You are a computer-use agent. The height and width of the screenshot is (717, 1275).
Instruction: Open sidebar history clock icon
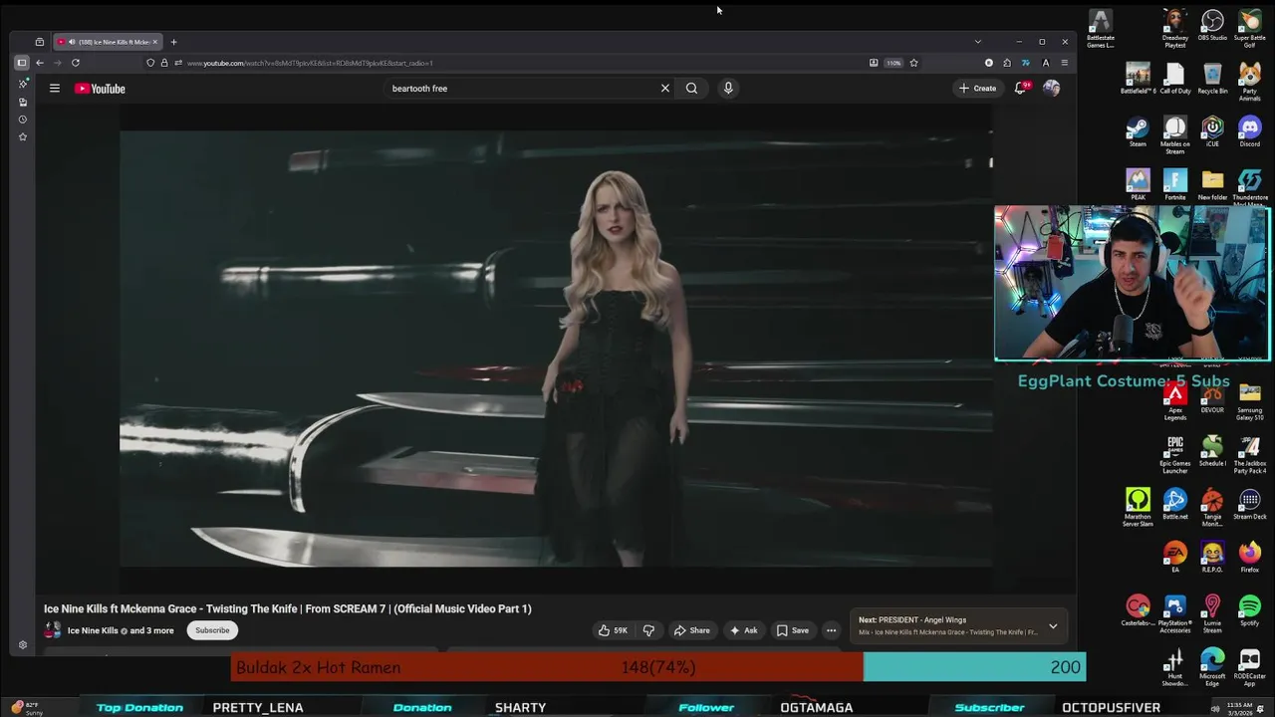(x=23, y=119)
